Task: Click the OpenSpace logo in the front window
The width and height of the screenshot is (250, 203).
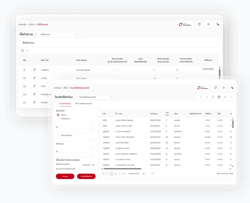Action: click(x=203, y=88)
